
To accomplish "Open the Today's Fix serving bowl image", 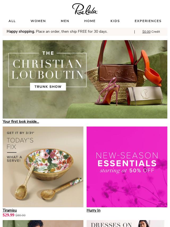I will click(x=43, y=167).
